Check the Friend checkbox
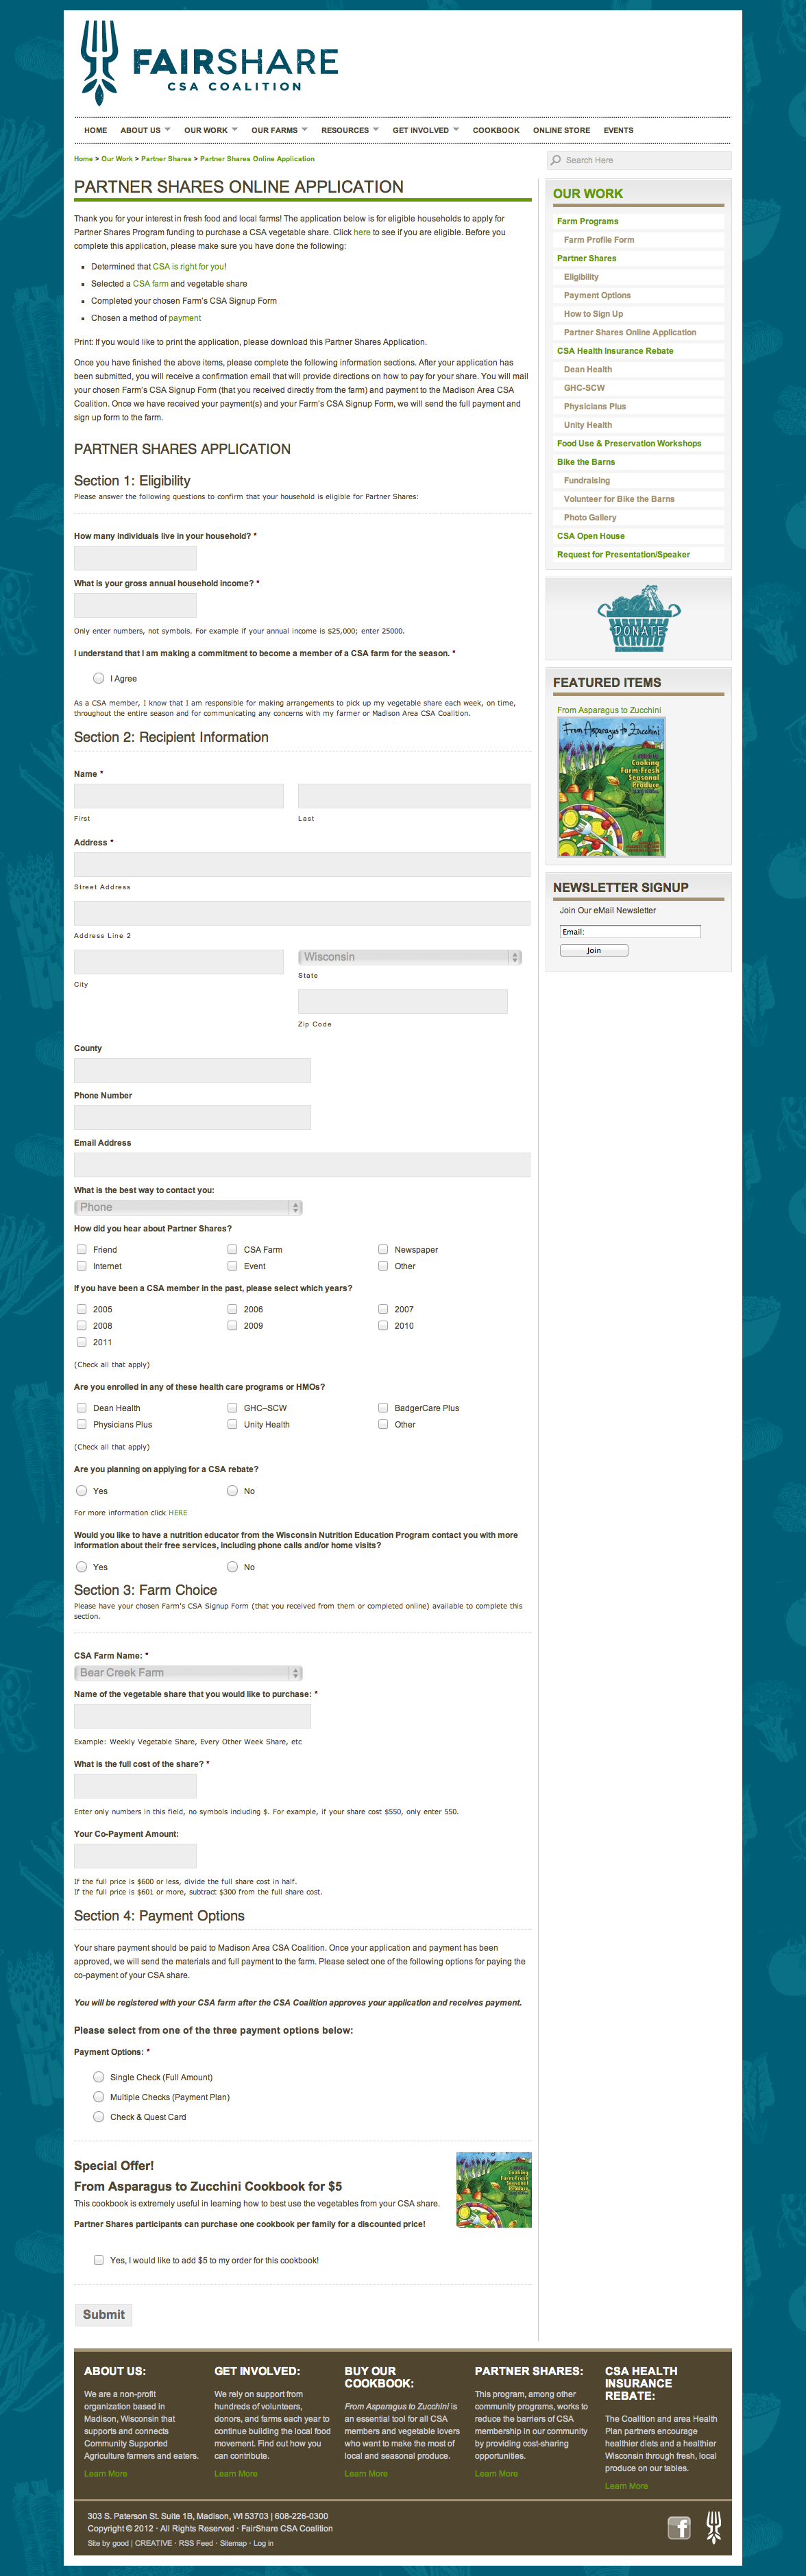Image resolution: width=806 pixels, height=2576 pixels. click(x=82, y=1249)
